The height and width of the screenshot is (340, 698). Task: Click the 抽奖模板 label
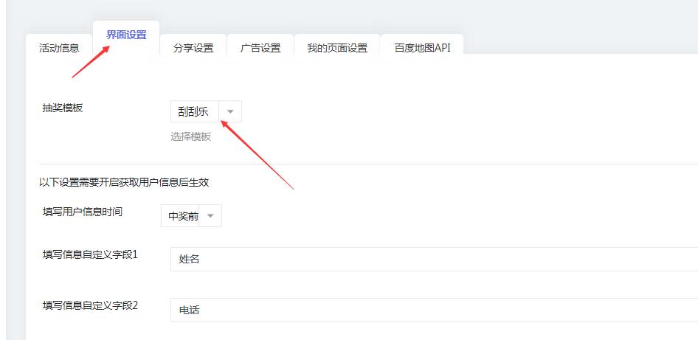point(63,108)
